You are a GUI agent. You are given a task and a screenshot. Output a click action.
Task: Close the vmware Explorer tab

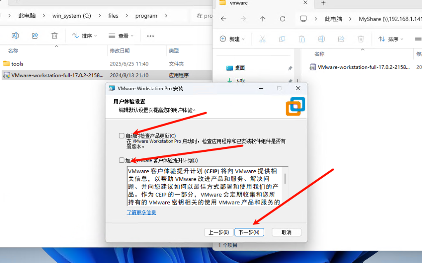coord(305,2)
